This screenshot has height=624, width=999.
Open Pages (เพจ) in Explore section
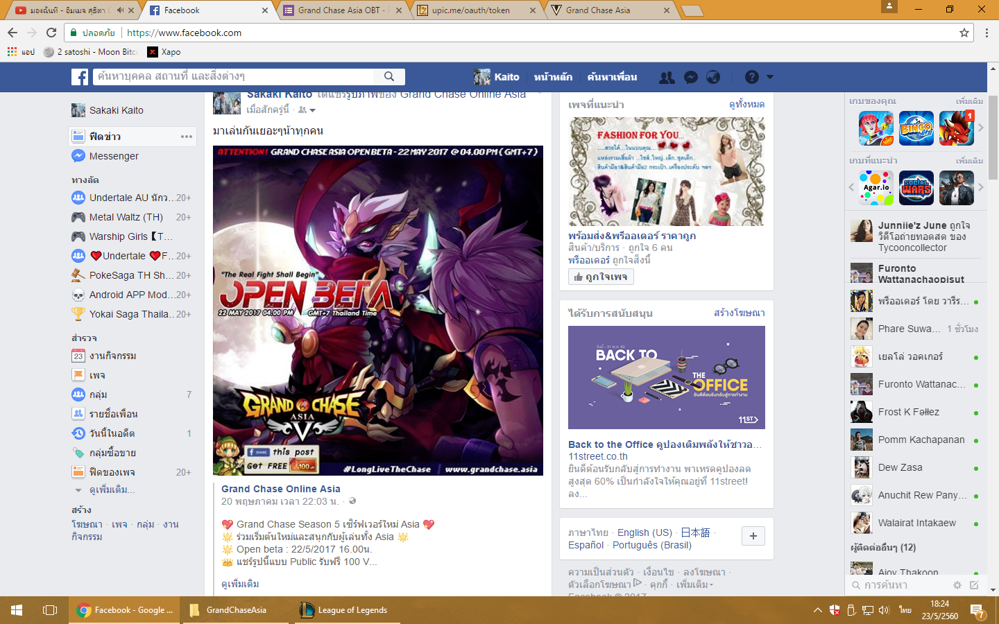[x=89, y=375]
